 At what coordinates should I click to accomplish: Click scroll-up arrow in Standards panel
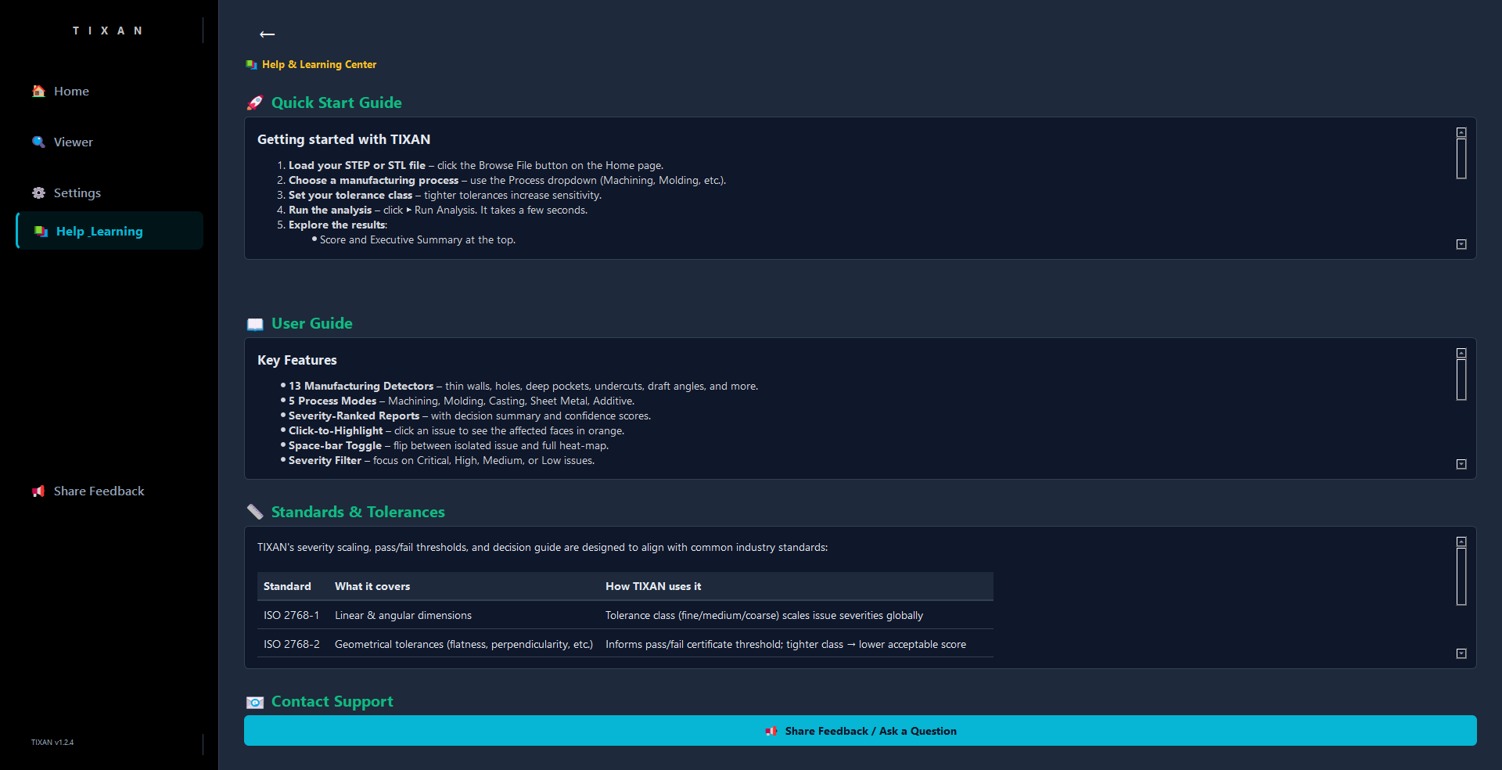[1461, 542]
